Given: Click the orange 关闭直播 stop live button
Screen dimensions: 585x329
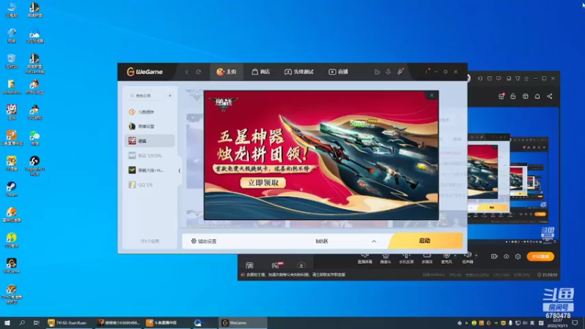Looking at the screenshot, I should coord(540,257).
